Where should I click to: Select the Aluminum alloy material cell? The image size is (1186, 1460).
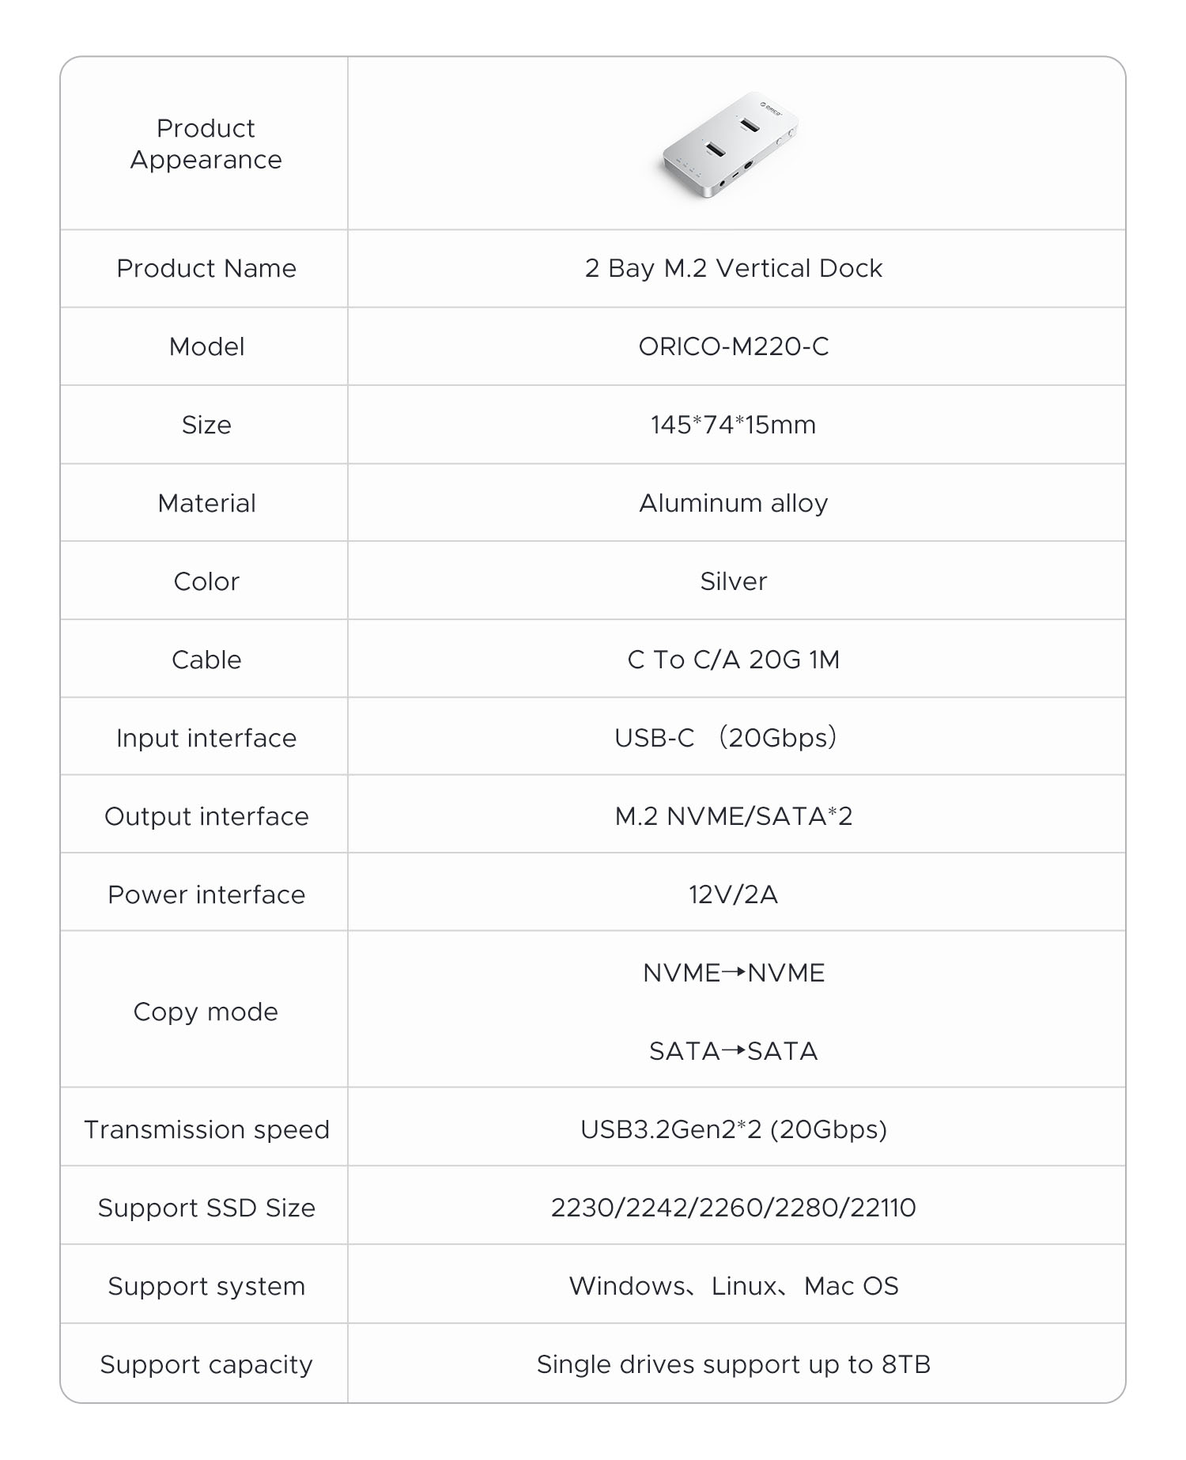pos(733,504)
